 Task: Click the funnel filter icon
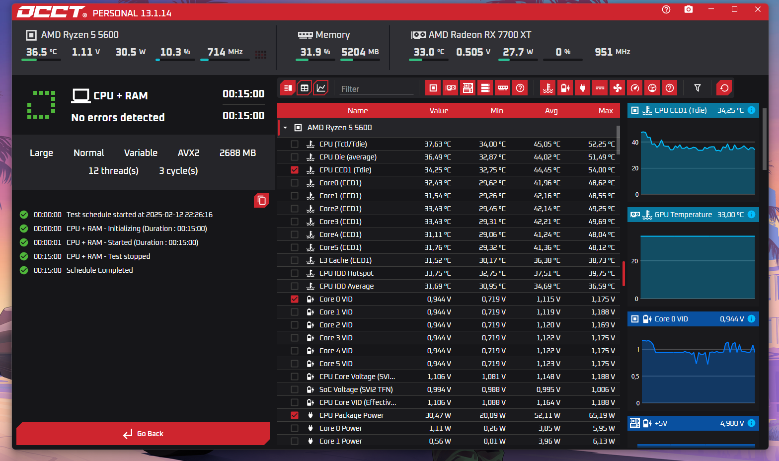click(698, 88)
